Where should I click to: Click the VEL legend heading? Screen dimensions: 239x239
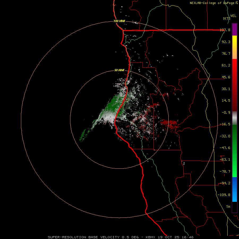coord(233,16)
